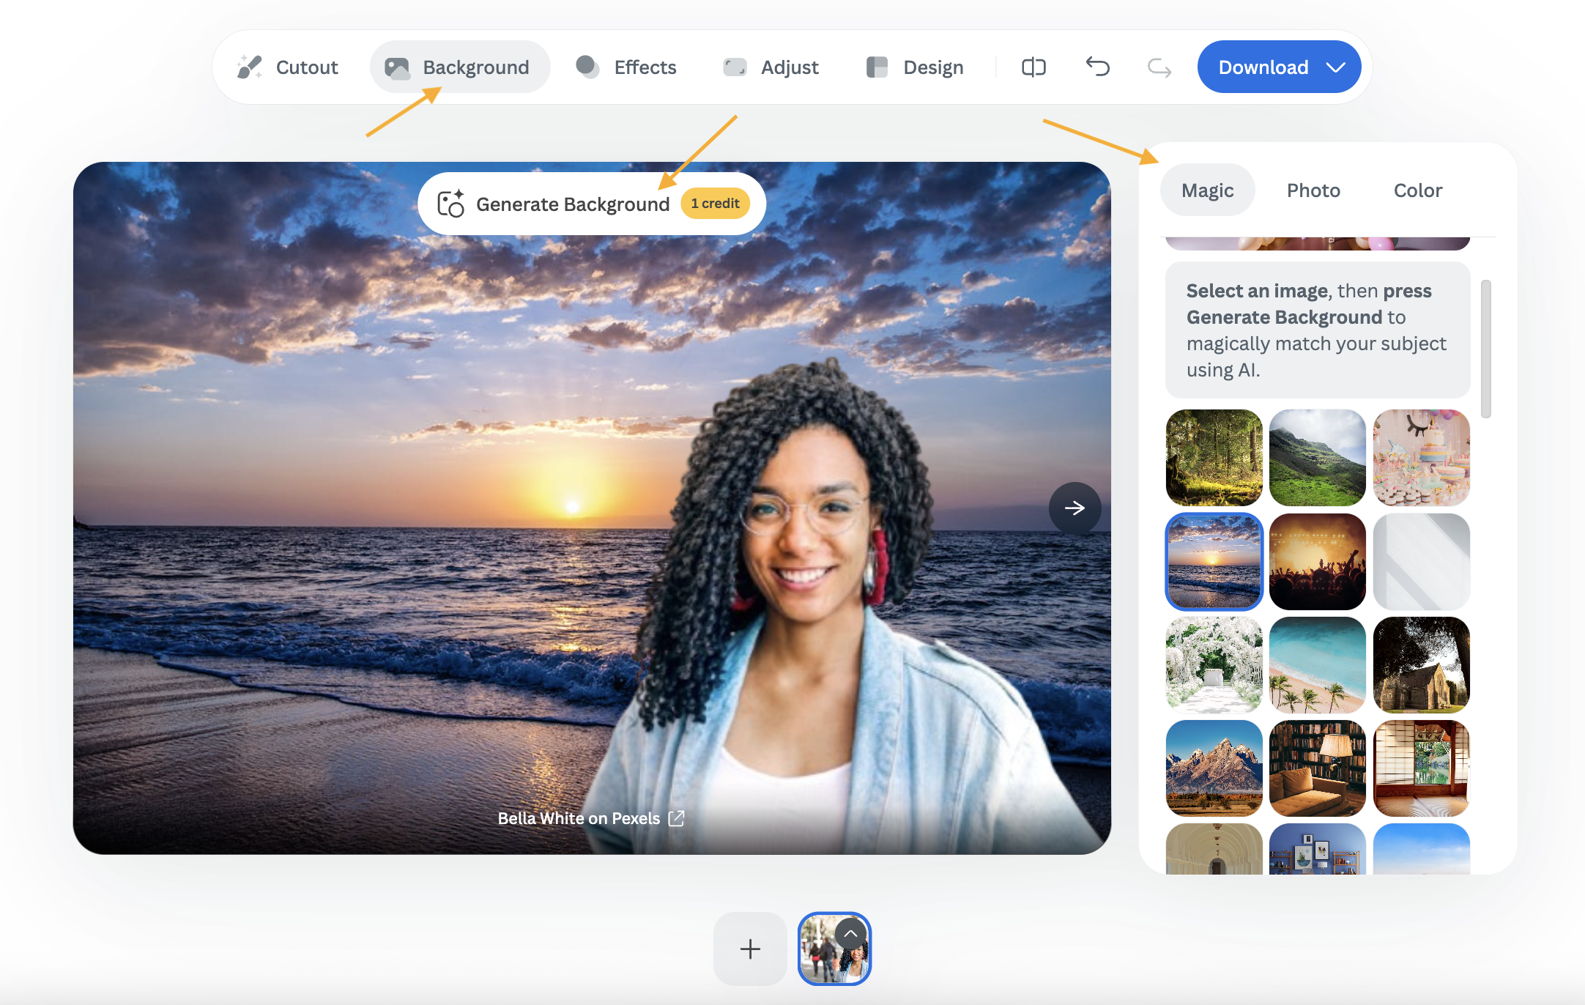1585x1005 pixels.
Task: Open the Effects tool
Action: point(626,67)
